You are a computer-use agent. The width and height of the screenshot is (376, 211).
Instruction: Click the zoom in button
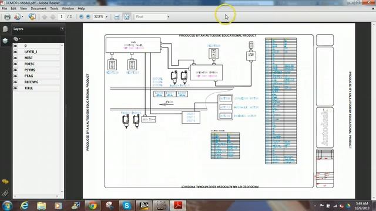coord(88,16)
